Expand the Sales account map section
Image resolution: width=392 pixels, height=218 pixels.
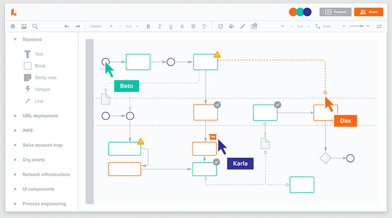(x=15, y=145)
